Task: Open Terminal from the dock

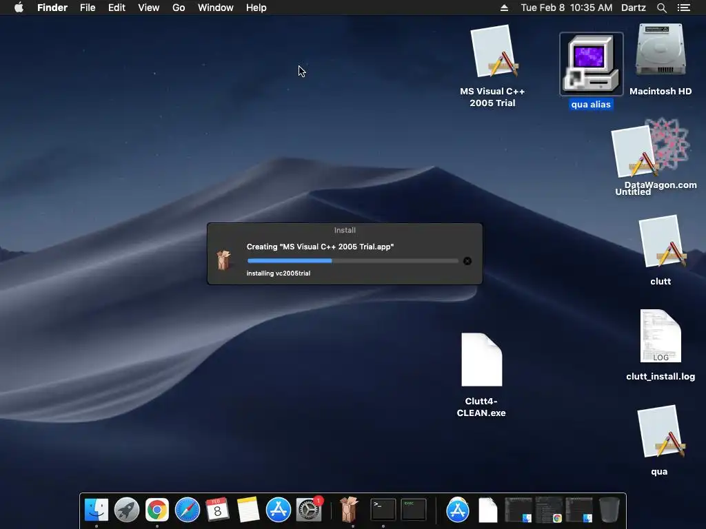Action: pos(383,510)
